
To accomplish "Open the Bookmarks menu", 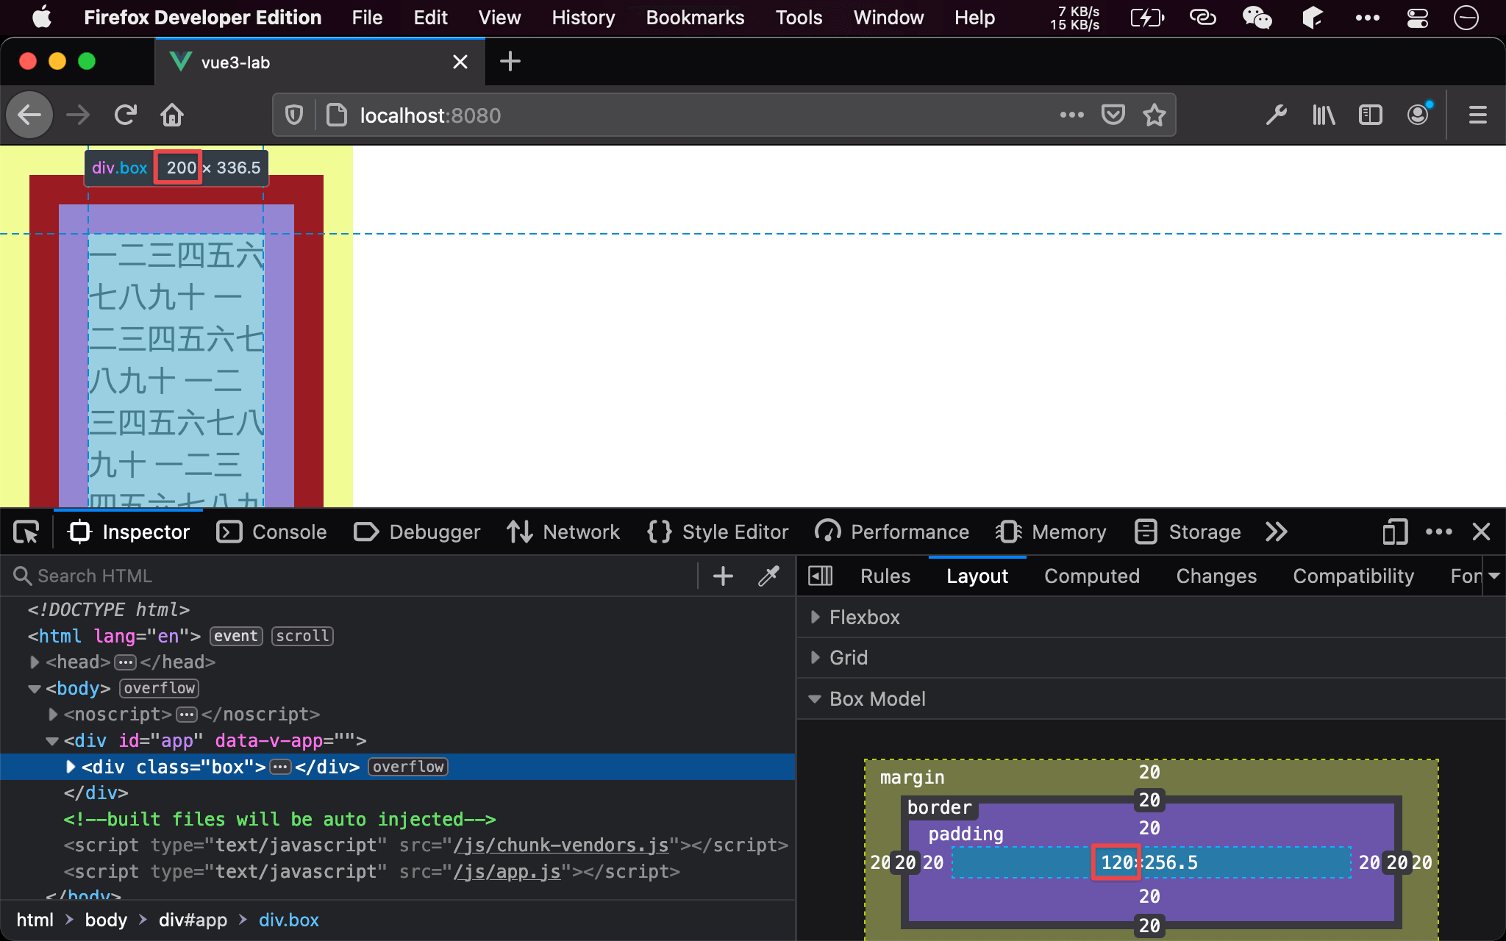I will pos(695,18).
